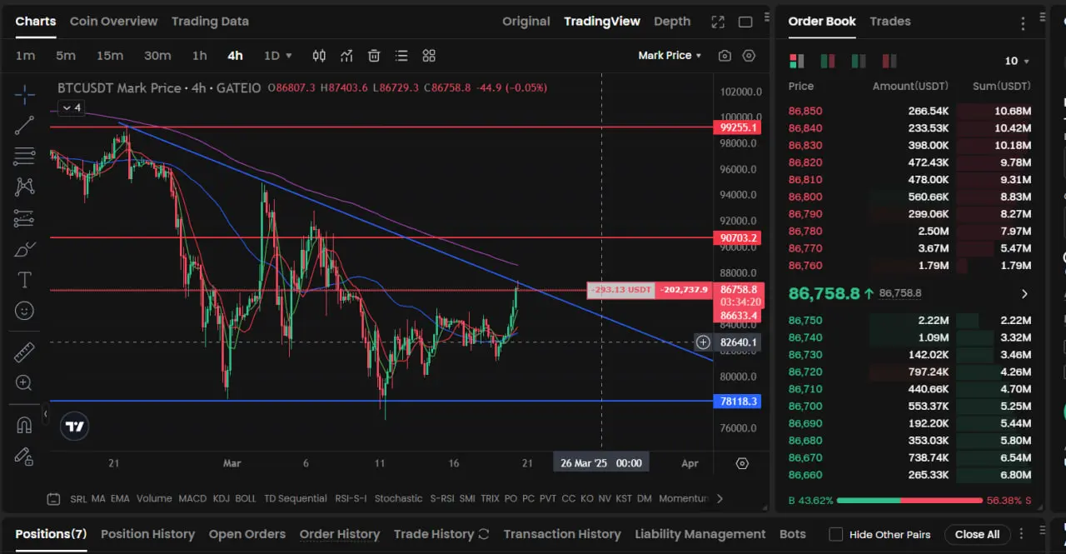Expand the indicator list right chevron
1066x554 pixels.
720,498
